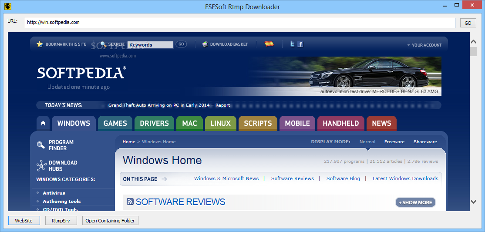Image resolution: width=485 pixels, height=232 pixels.
Task: Open the Games tab
Action: (115, 124)
